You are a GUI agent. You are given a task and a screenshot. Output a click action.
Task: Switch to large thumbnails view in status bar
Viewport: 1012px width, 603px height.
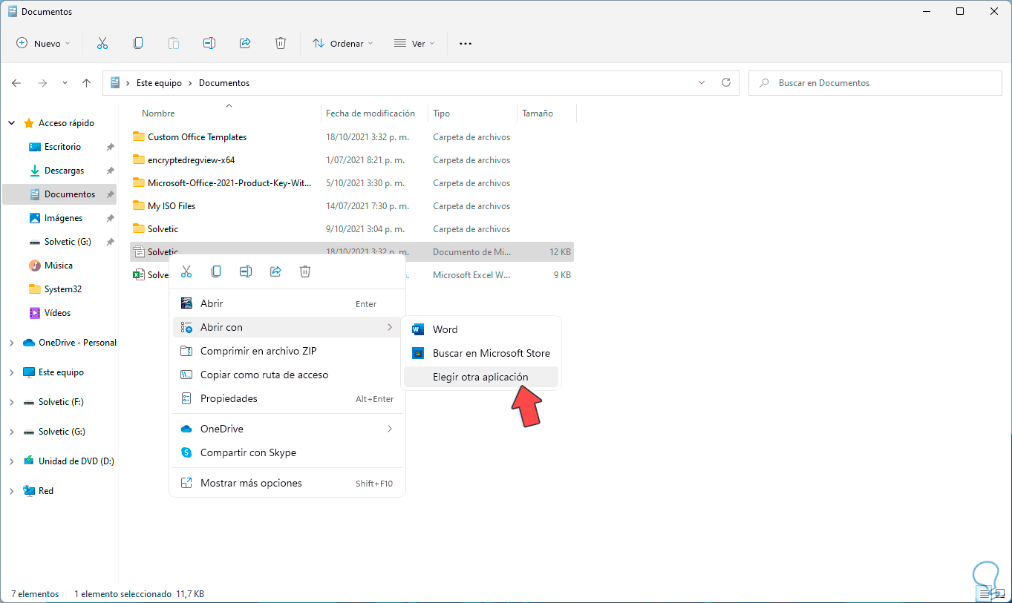tap(999, 594)
